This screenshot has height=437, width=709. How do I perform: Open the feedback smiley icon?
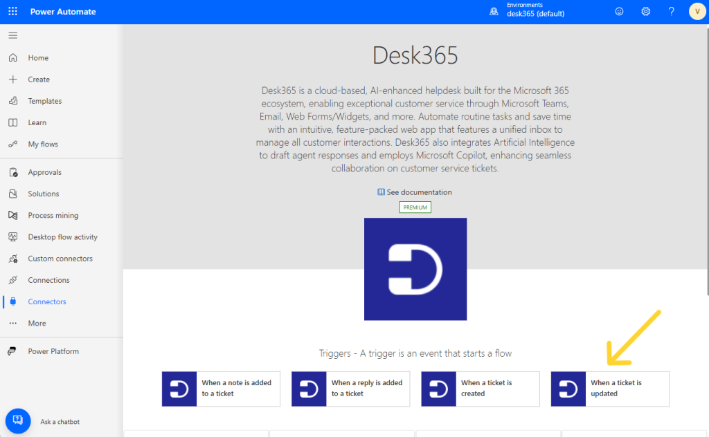(x=620, y=12)
